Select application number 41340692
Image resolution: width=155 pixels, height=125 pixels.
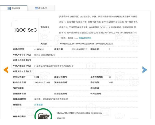(x=39, y=49)
